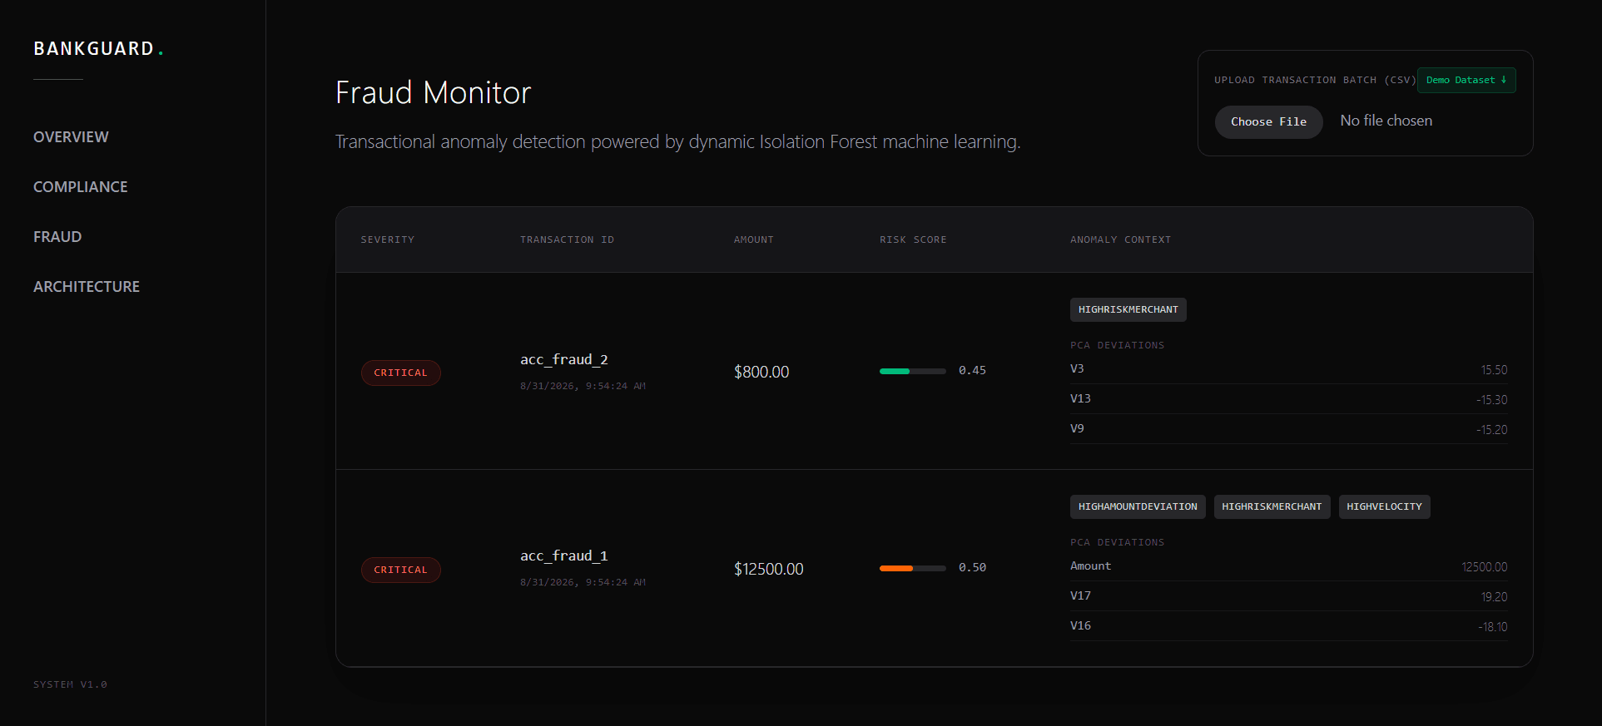Click the V9 deviation row
Screen dimensions: 1602x726
click(1288, 429)
